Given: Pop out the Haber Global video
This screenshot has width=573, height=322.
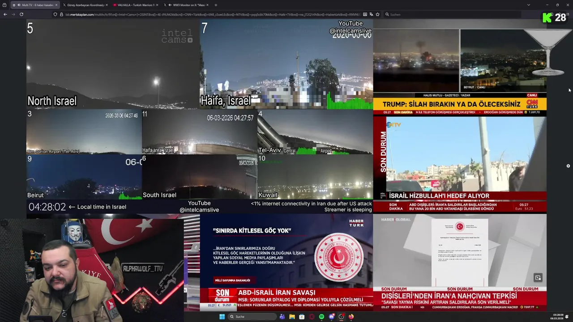Looking at the screenshot, I should 538,278.
